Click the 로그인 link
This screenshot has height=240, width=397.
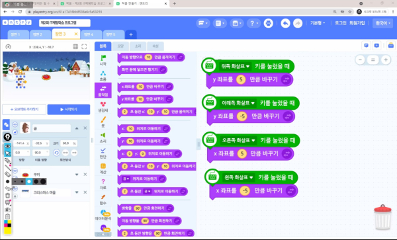point(341,23)
